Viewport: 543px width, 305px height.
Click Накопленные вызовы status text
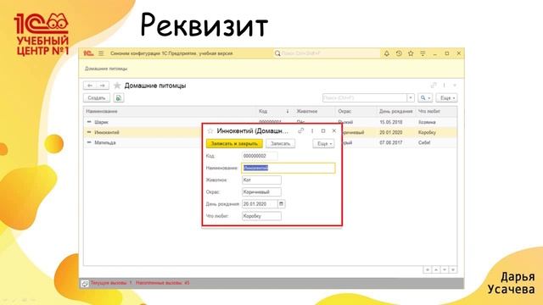[163, 283]
